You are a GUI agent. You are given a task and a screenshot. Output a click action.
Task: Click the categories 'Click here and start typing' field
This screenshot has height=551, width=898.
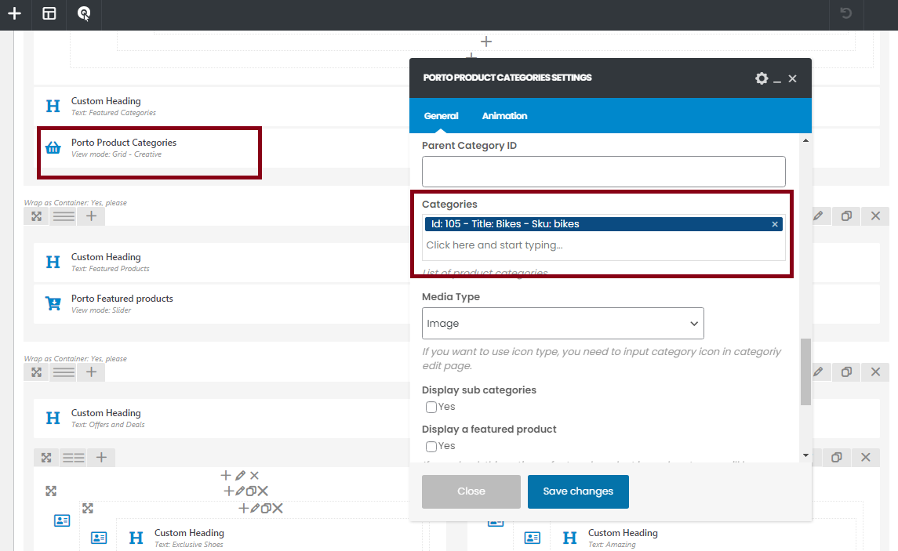604,245
